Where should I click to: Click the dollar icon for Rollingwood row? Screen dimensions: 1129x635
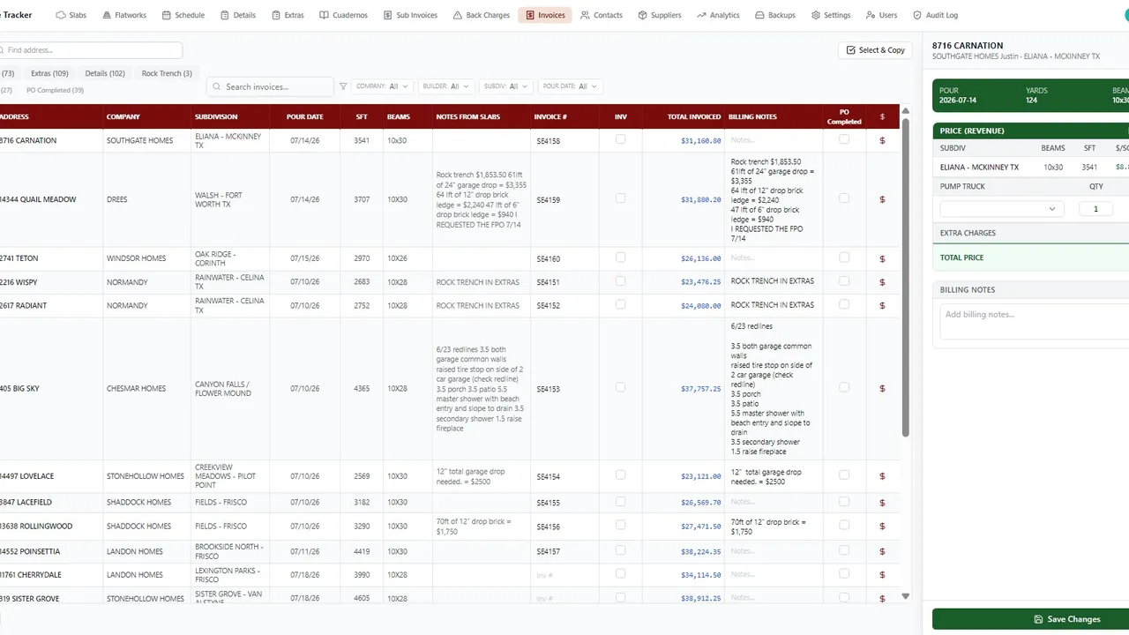click(882, 526)
